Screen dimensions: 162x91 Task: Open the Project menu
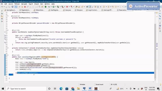click(x=37, y=4)
